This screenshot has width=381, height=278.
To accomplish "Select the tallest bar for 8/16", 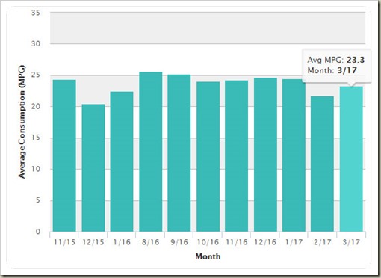I will pos(151,152).
